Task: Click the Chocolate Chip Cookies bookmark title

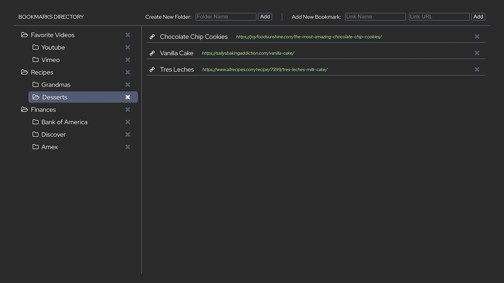Action: pos(194,37)
